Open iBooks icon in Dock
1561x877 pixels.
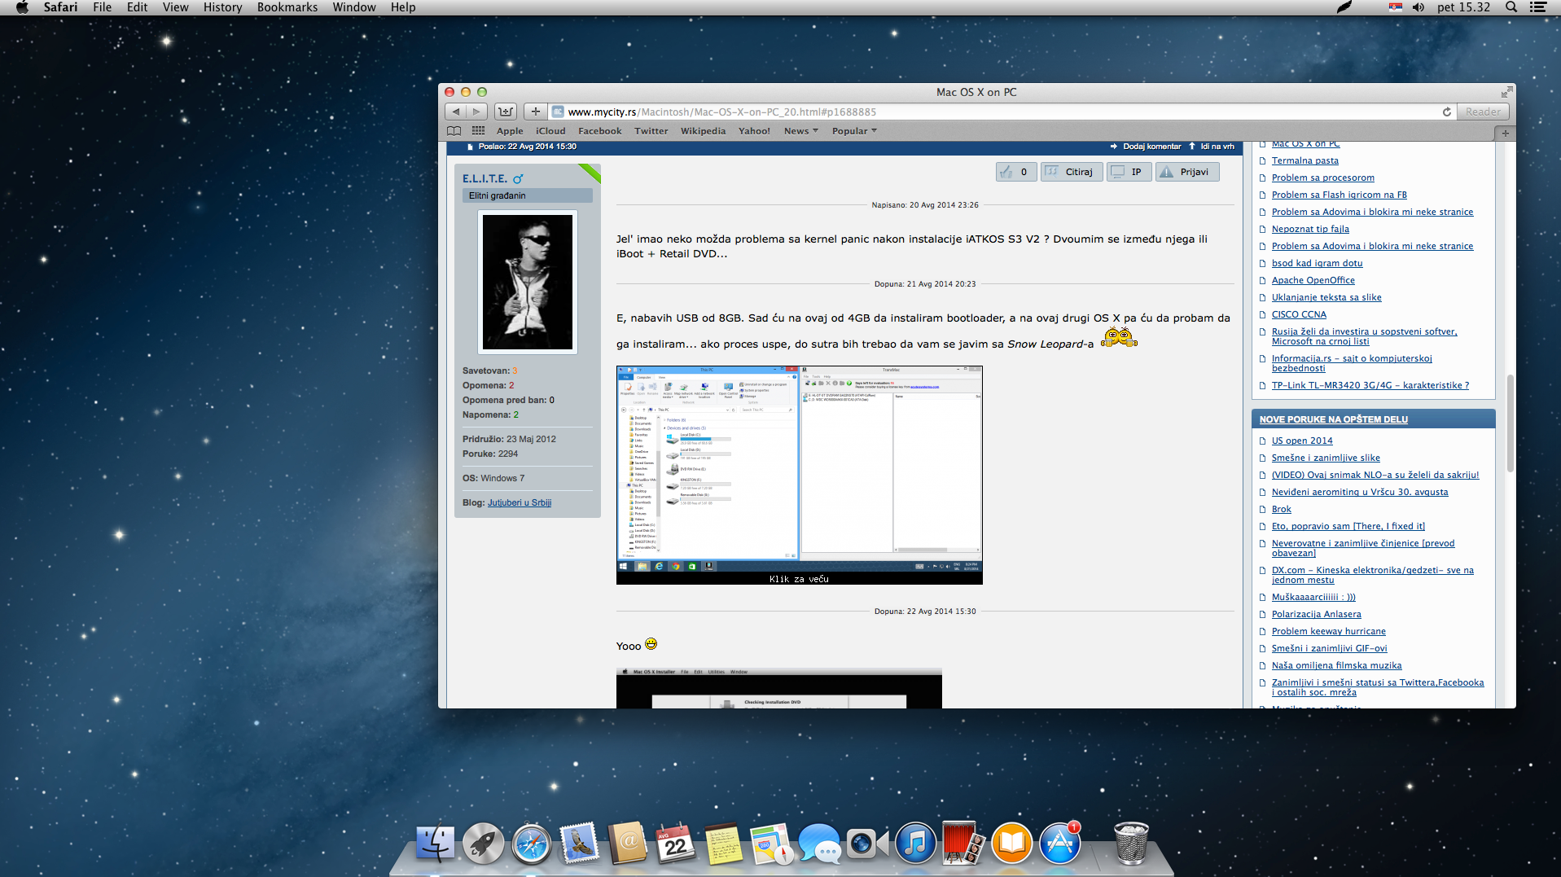click(1011, 843)
